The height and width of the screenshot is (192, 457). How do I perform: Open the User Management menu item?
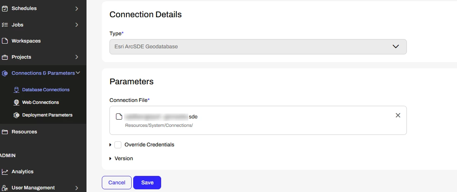33,188
